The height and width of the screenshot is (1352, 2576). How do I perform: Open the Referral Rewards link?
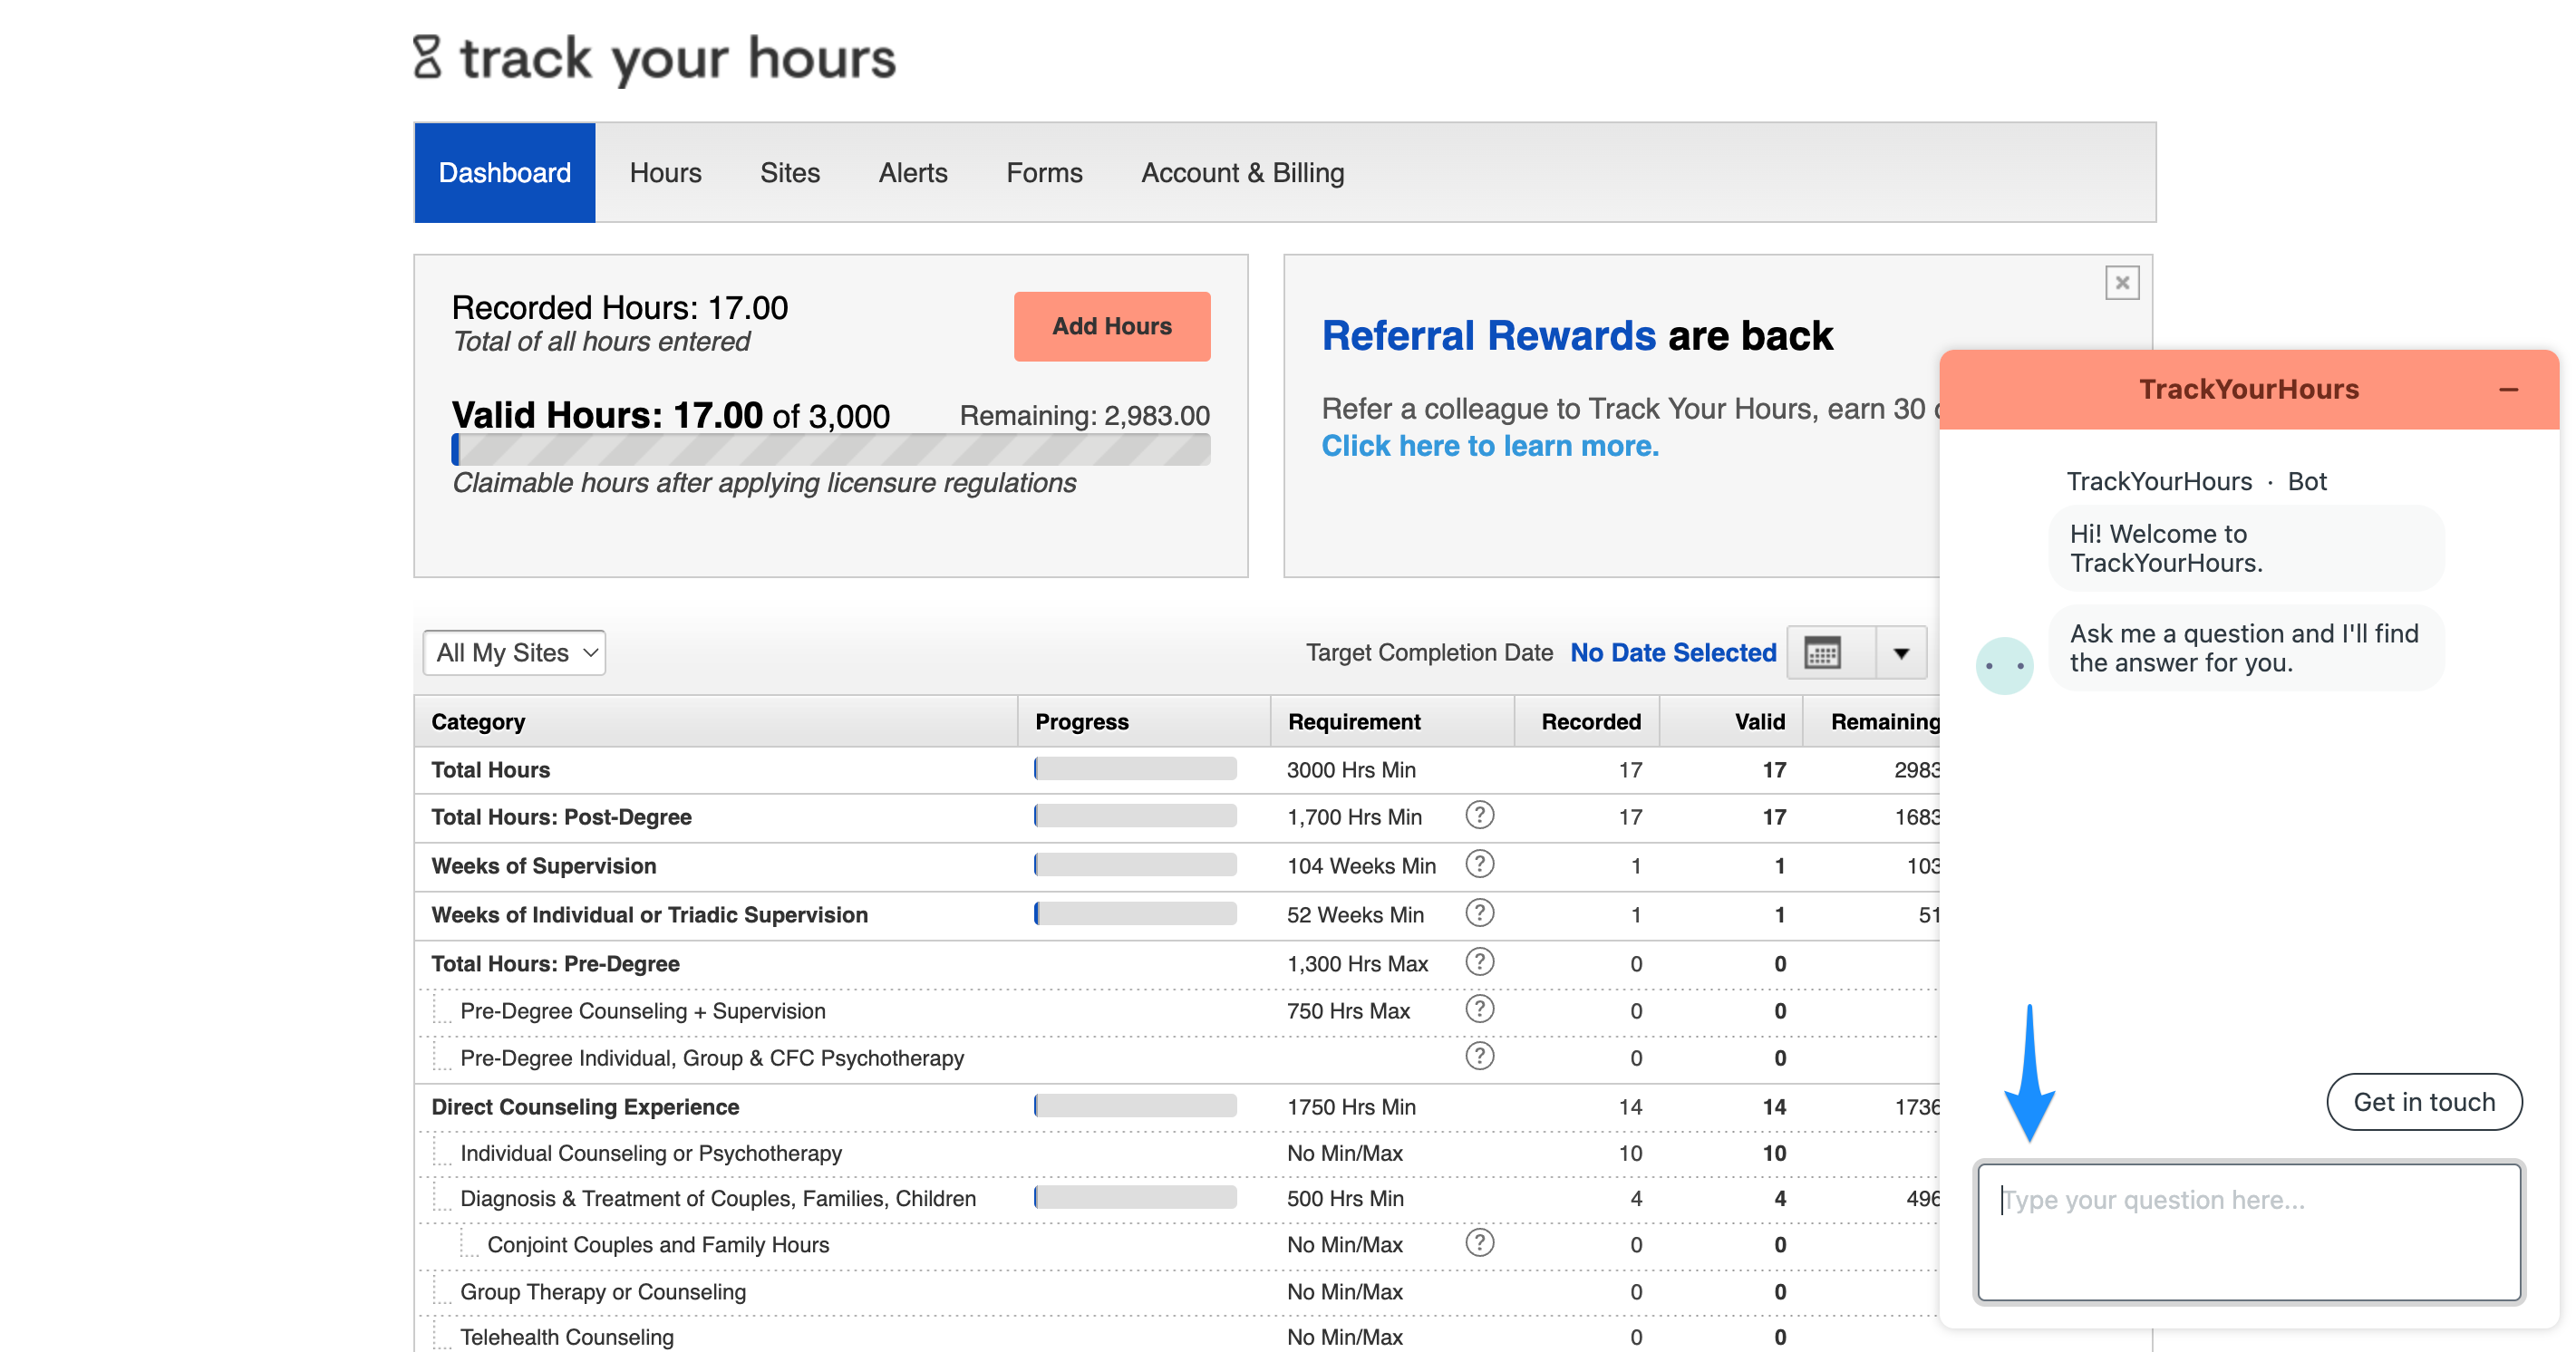point(1488,336)
